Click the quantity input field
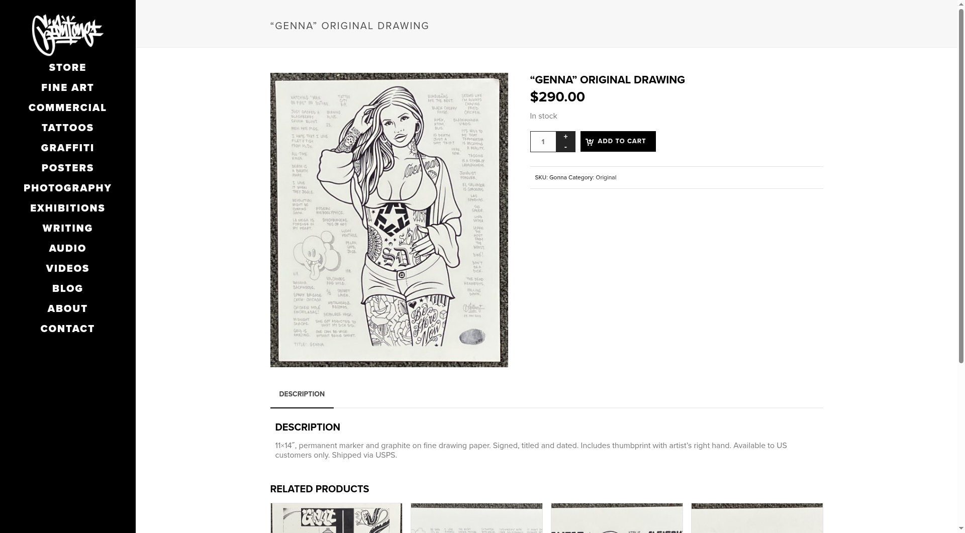Screen dimensions: 965x533 click(x=543, y=142)
